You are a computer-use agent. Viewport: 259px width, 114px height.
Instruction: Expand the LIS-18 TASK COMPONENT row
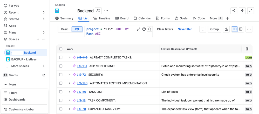(x=69, y=100)
